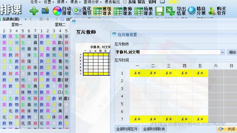Click the 购买软件 purchase icon

(x=217, y=11)
